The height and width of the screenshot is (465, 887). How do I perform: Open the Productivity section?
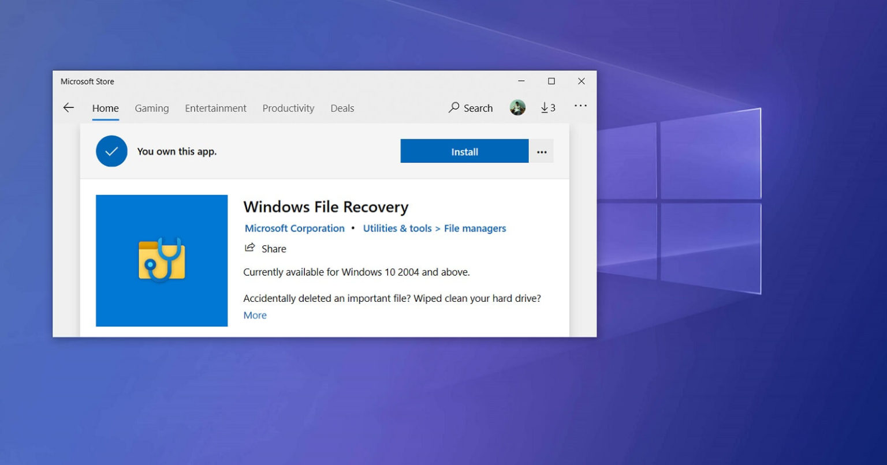[x=288, y=108]
